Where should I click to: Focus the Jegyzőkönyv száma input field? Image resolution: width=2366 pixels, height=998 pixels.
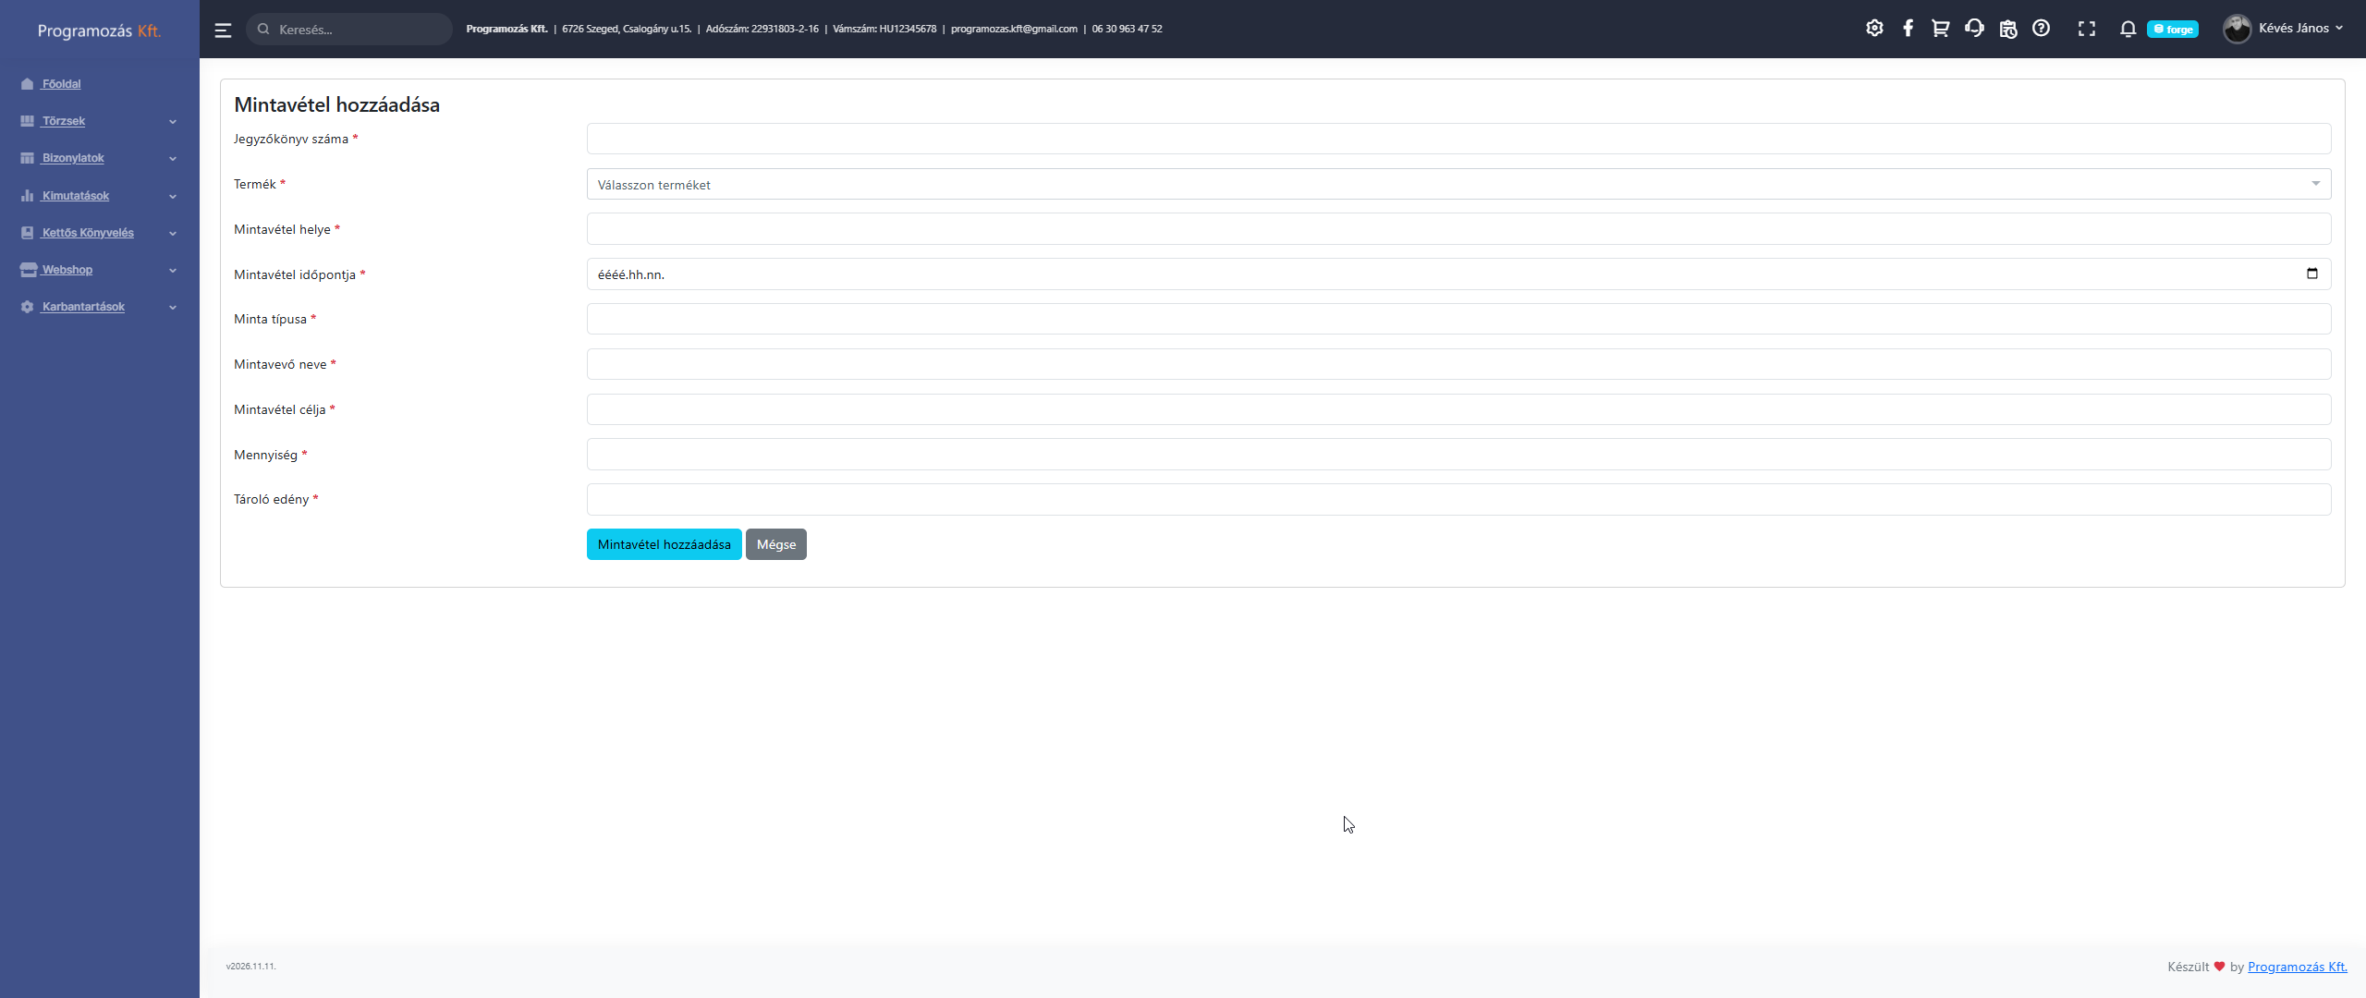click(x=1457, y=139)
